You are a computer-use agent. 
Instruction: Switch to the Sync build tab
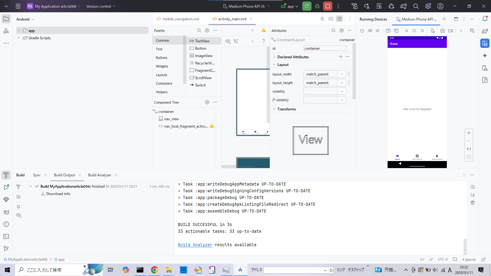click(x=37, y=175)
